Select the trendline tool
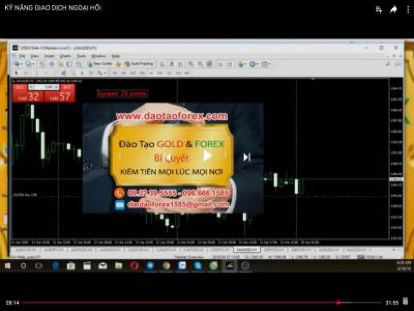 (x=55, y=73)
